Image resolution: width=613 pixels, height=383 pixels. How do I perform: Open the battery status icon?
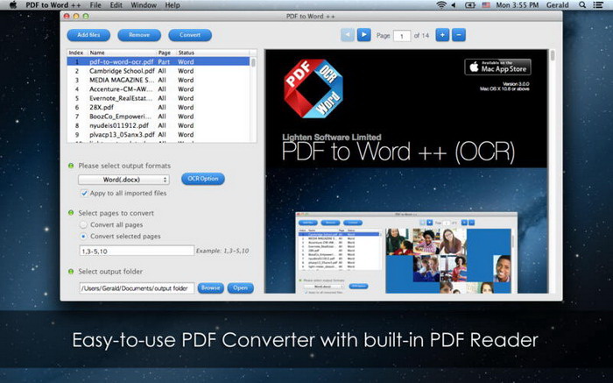469,5
